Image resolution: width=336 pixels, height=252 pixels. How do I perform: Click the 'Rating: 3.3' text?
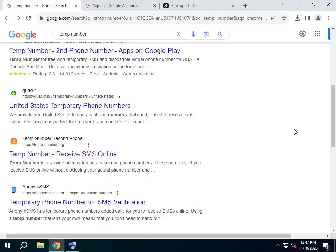coord(44,74)
